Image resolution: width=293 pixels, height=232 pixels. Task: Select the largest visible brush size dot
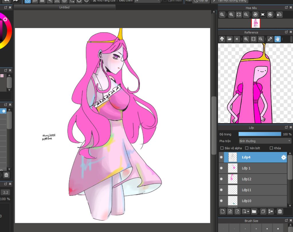click(278, 229)
